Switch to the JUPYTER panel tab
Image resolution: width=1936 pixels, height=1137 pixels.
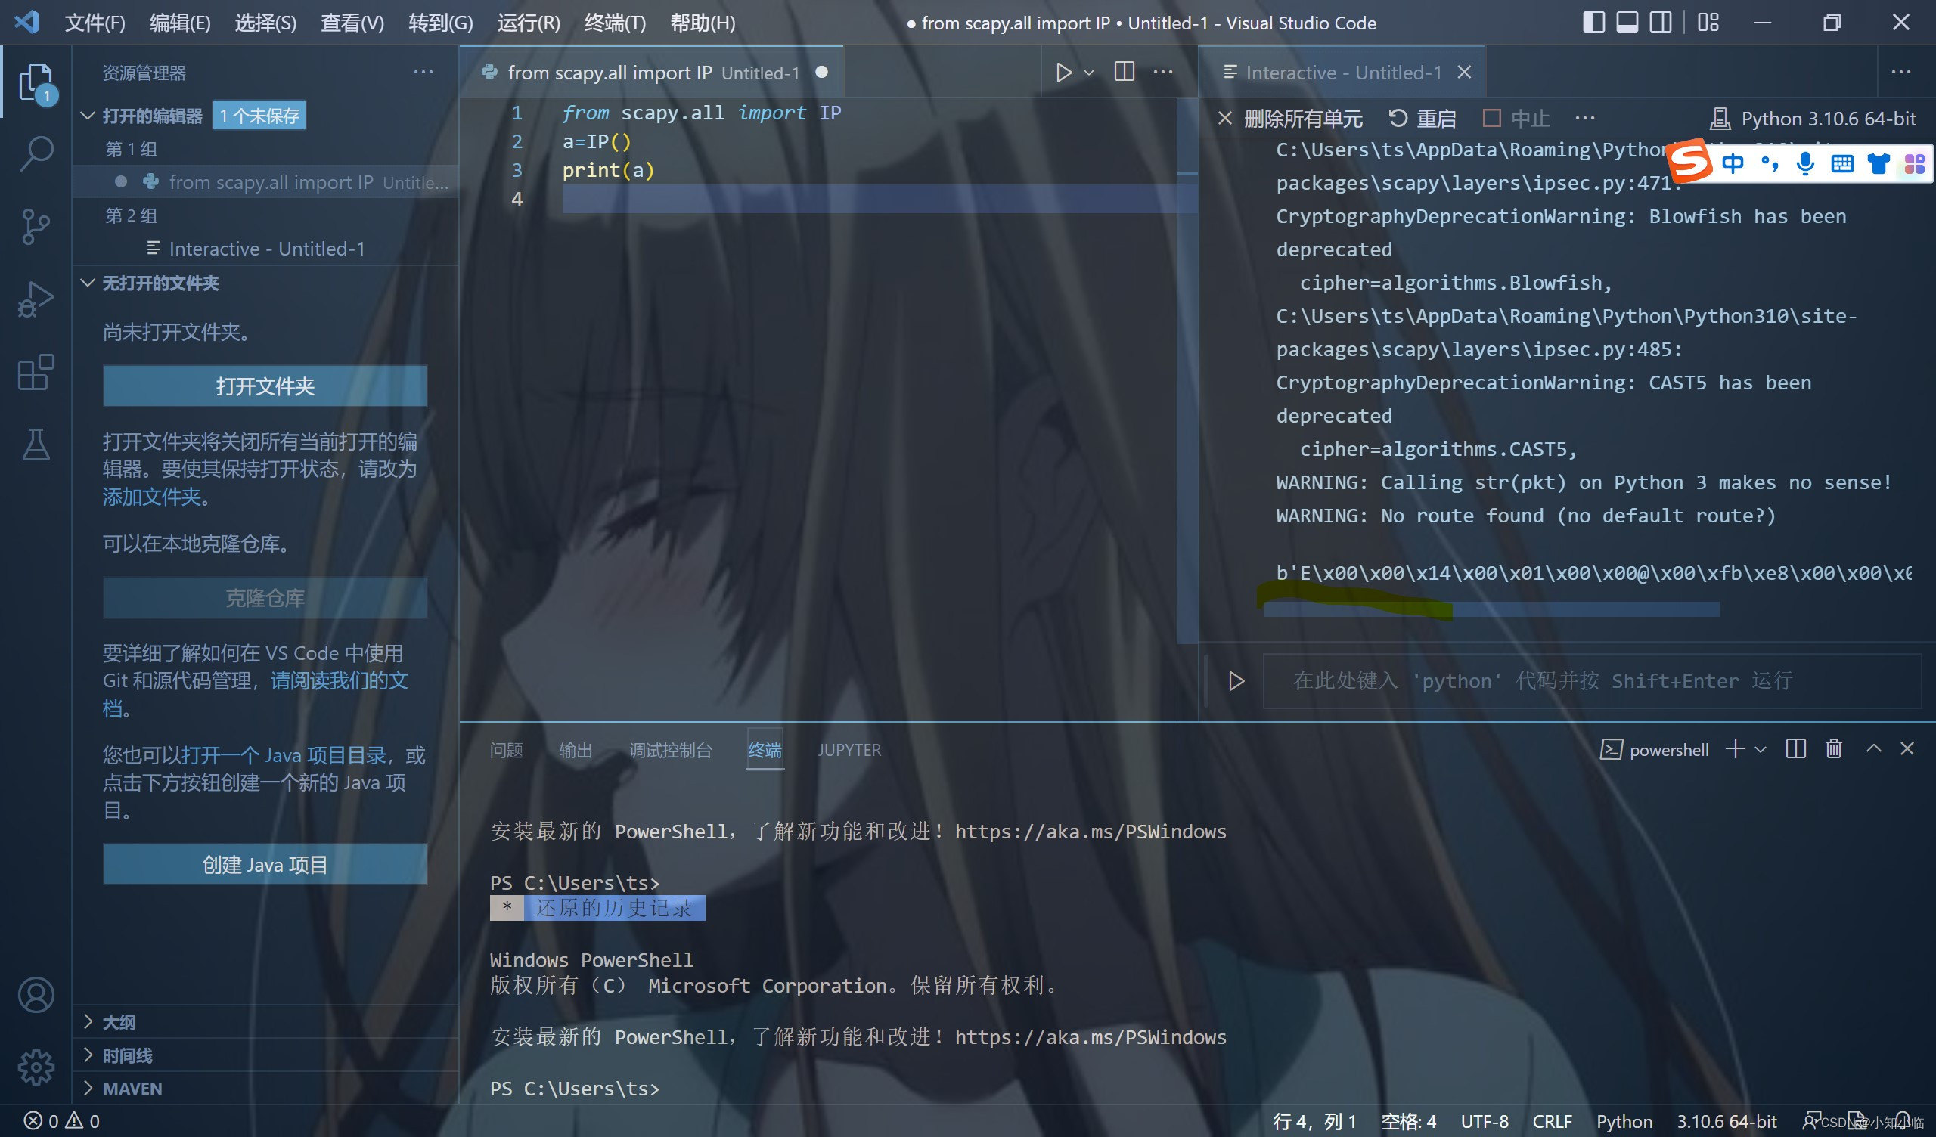click(x=849, y=749)
